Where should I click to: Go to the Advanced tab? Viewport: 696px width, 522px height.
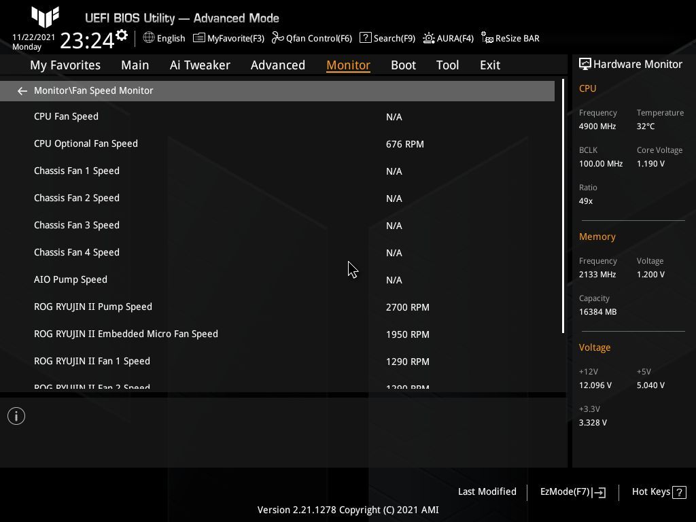pyautogui.click(x=278, y=65)
